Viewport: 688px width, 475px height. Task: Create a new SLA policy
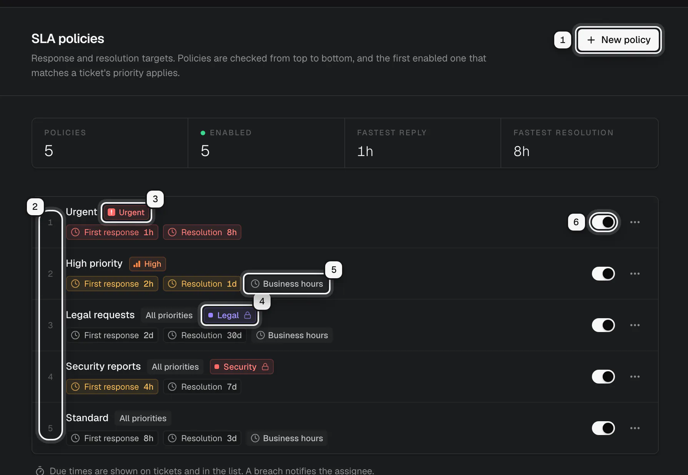(x=618, y=40)
